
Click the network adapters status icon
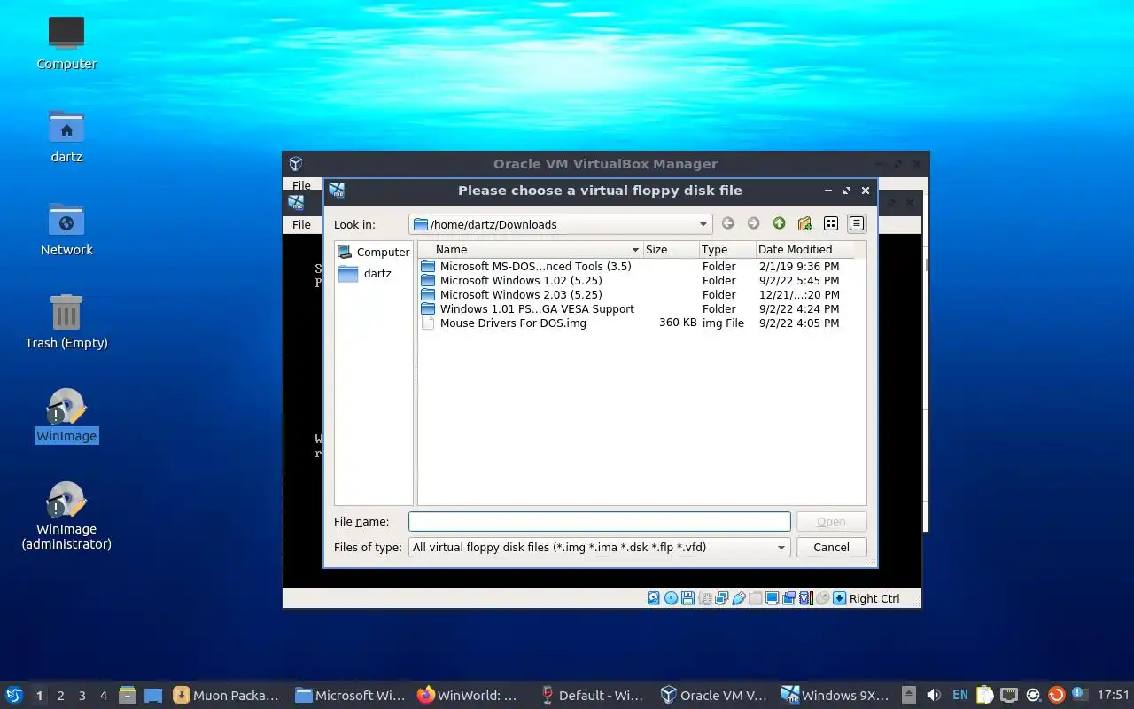(721, 598)
